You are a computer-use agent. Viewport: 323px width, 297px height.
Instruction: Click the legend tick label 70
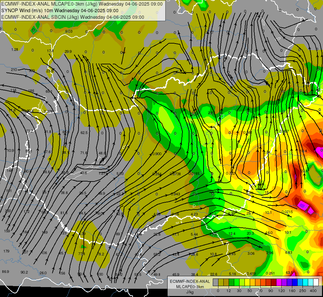260,291
